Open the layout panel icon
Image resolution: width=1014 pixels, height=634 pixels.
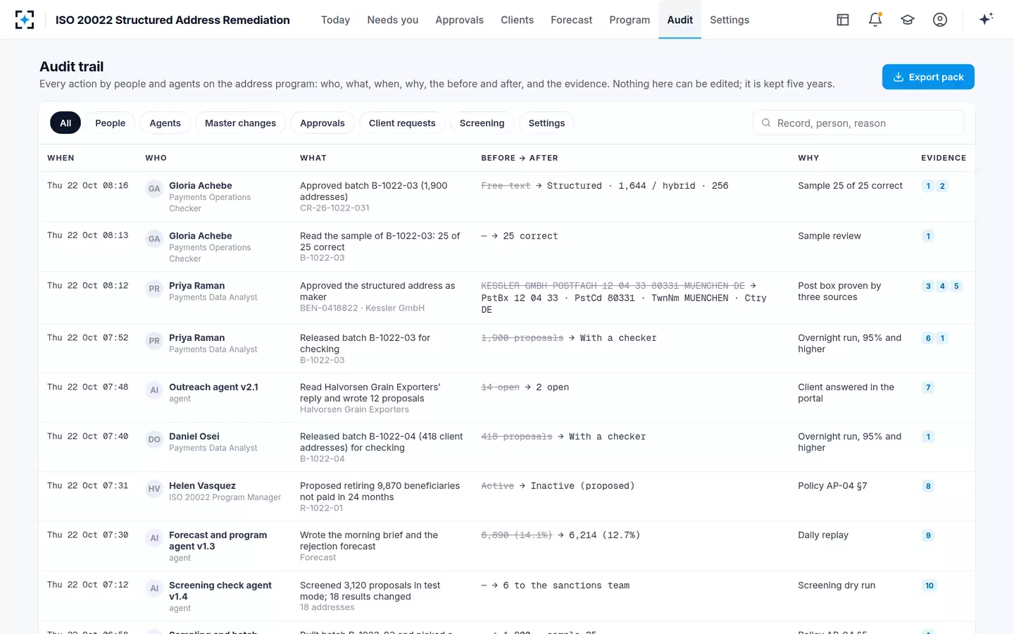tap(843, 20)
